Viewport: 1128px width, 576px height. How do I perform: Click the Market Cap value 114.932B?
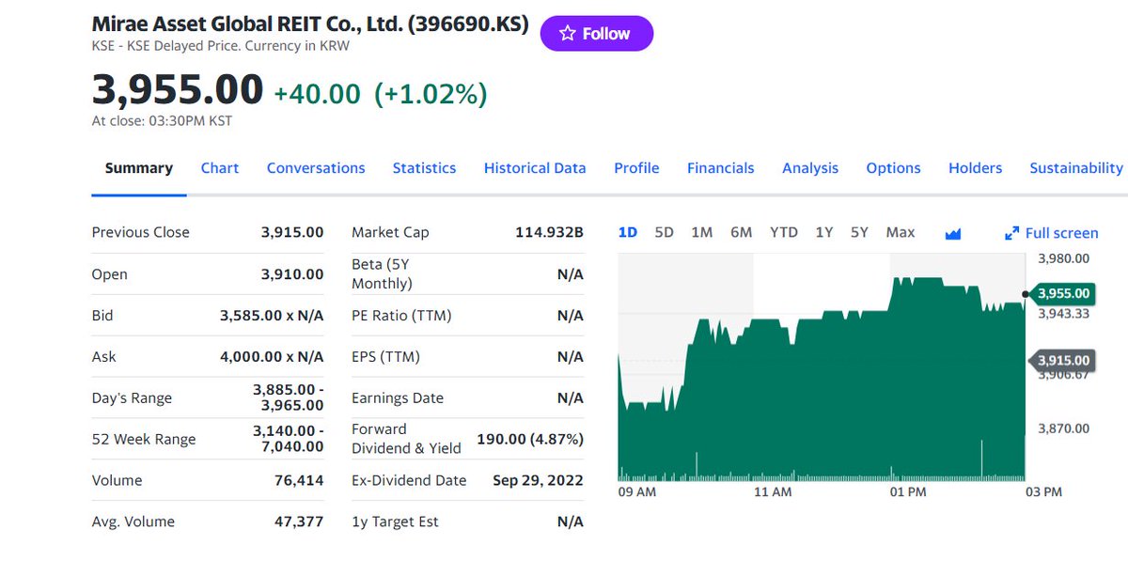click(549, 232)
